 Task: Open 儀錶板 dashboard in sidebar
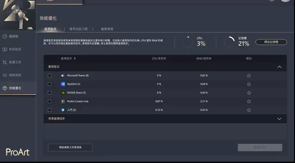14,37
